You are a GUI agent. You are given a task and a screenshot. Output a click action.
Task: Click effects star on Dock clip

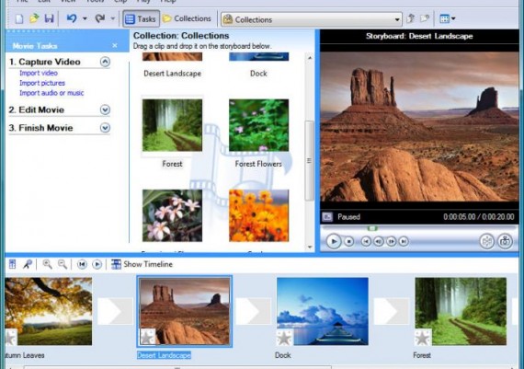coord(285,337)
